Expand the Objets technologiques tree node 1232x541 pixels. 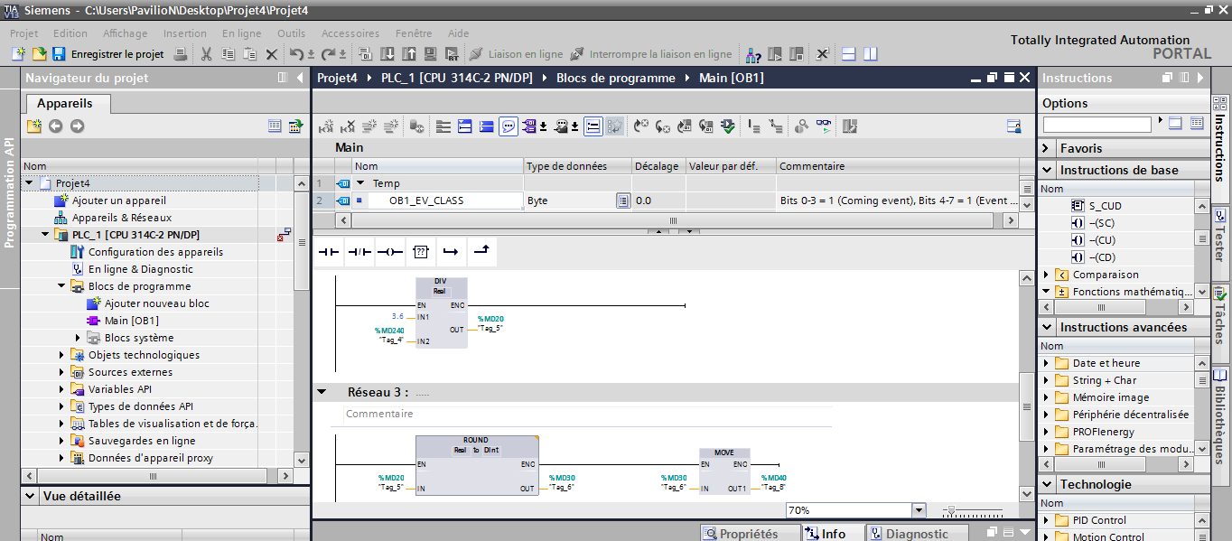click(61, 355)
